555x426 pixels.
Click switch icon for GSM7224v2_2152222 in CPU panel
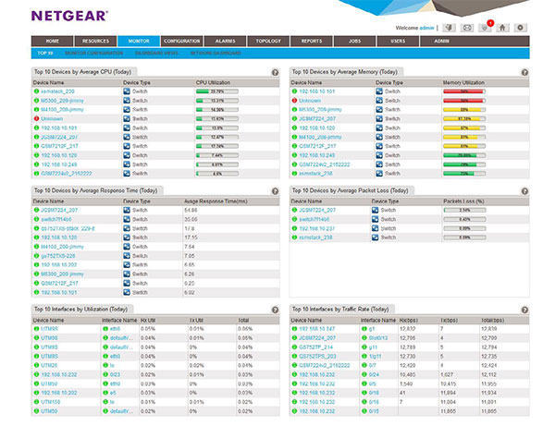127,174
